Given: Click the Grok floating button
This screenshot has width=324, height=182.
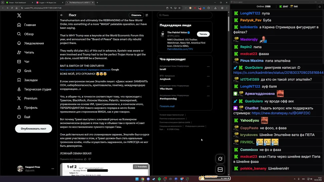Looking at the screenshot, I should tap(220, 159).
